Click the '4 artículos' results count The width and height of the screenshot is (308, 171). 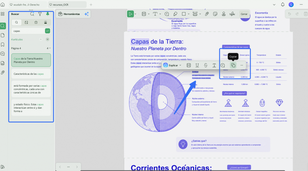(x=17, y=39)
